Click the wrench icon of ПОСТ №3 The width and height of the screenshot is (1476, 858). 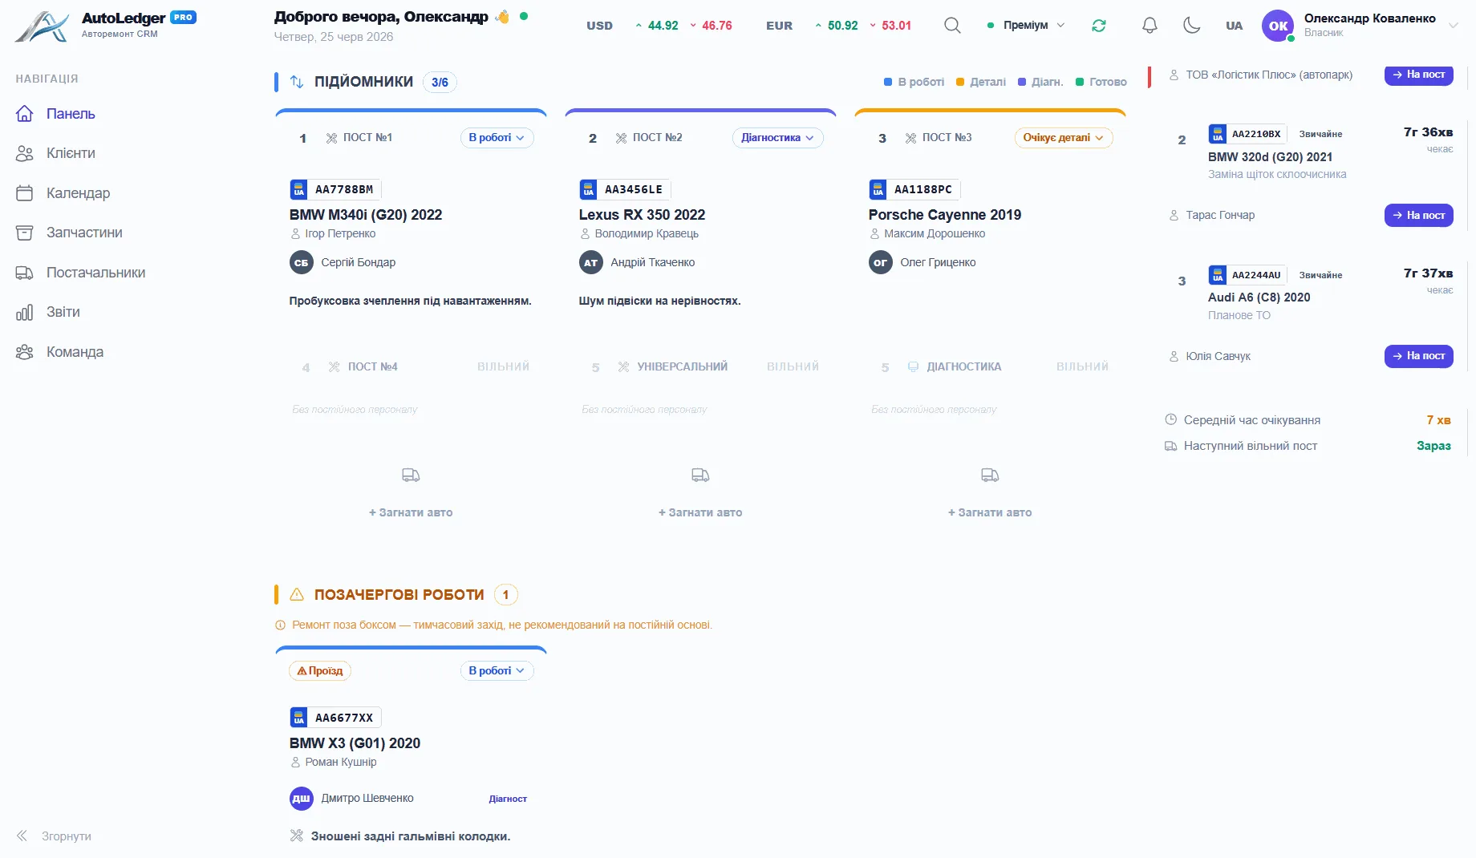[x=910, y=138]
